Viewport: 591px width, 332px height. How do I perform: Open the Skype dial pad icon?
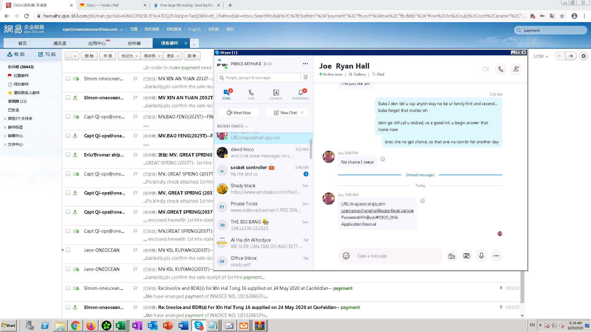tap(305, 78)
